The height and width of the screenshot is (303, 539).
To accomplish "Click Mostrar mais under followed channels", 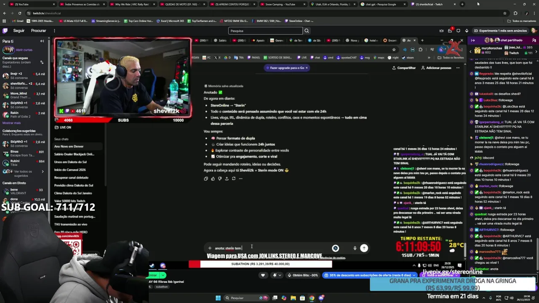I will point(11,123).
